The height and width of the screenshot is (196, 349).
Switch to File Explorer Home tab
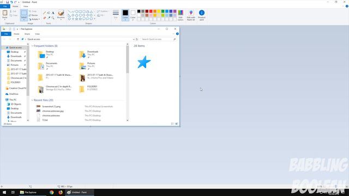coord(16,34)
